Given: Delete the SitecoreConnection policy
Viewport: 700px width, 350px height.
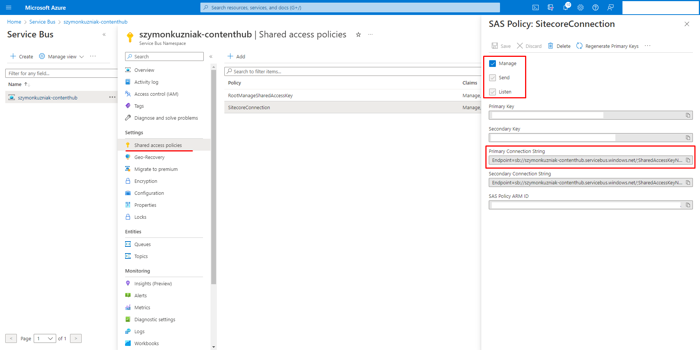Looking at the screenshot, I should click(x=559, y=46).
